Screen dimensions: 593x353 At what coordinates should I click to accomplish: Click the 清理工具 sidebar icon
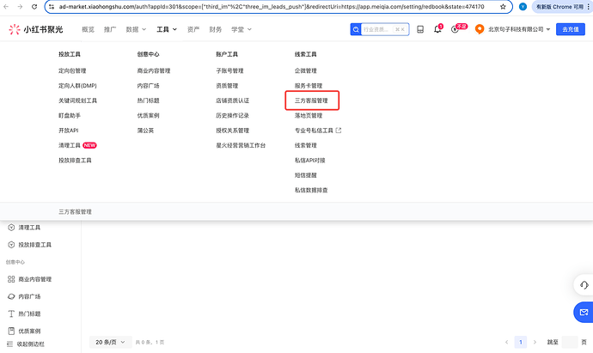click(11, 228)
